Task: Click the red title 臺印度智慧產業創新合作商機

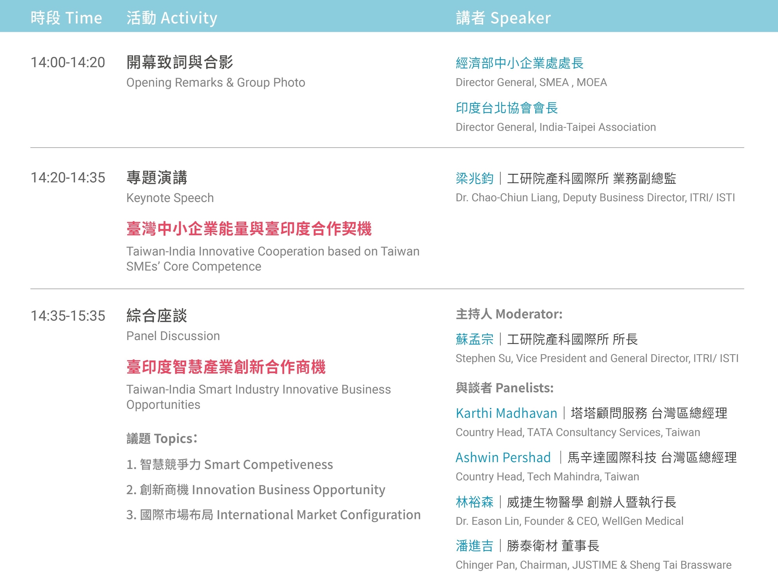Action: click(x=226, y=367)
